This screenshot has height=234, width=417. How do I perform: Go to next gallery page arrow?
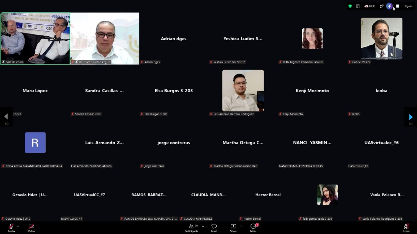click(x=410, y=117)
